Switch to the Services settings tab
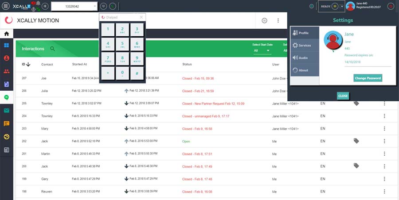Image resolution: width=399 pixels, height=200 pixels. 304,46
